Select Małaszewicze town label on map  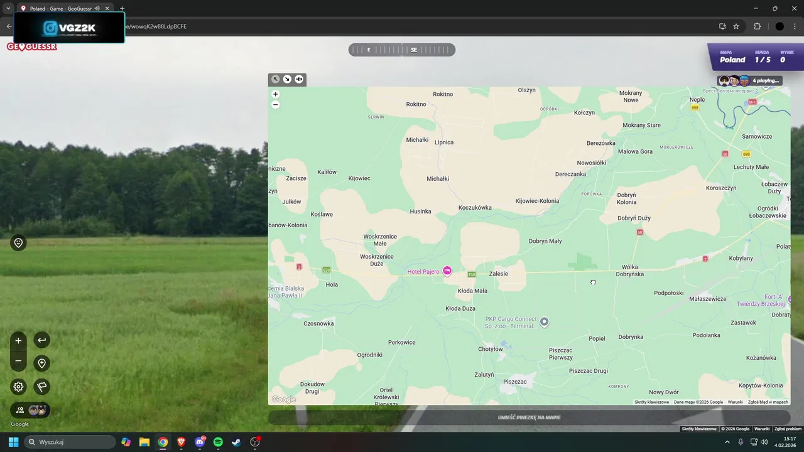tap(708, 299)
